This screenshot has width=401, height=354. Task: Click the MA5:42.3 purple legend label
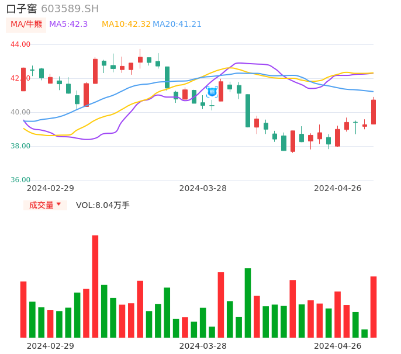[x=68, y=25]
